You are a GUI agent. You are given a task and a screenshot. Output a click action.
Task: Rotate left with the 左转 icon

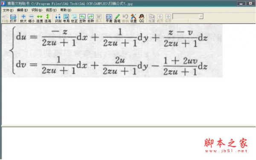tap(82, 18)
